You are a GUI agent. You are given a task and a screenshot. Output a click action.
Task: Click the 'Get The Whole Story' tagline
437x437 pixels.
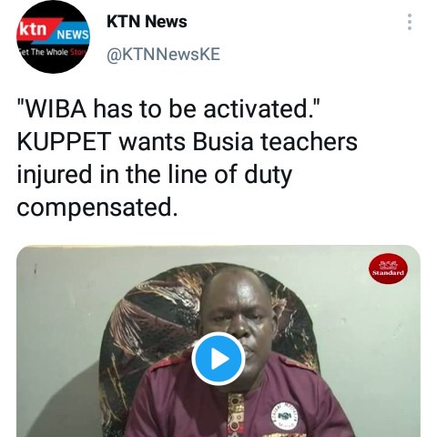point(53,52)
